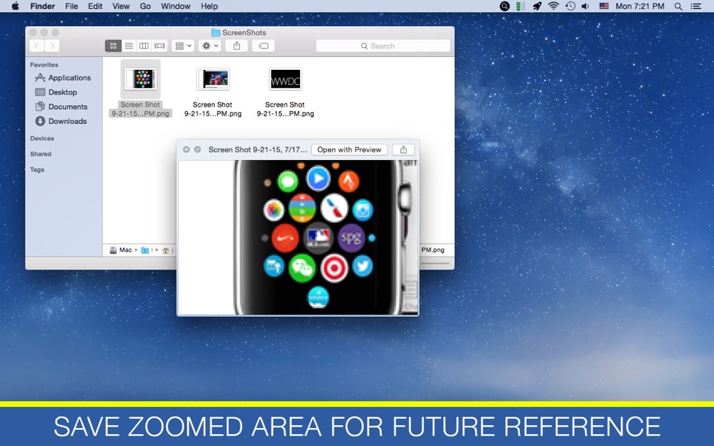
Task: Open the Apple menu
Action: (15, 6)
